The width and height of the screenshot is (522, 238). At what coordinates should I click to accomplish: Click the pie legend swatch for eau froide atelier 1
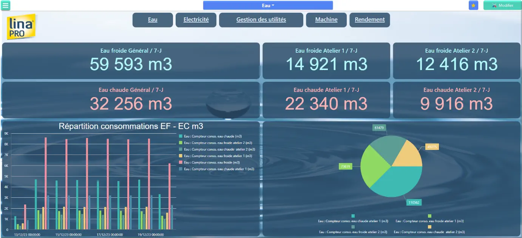[x=429, y=216]
